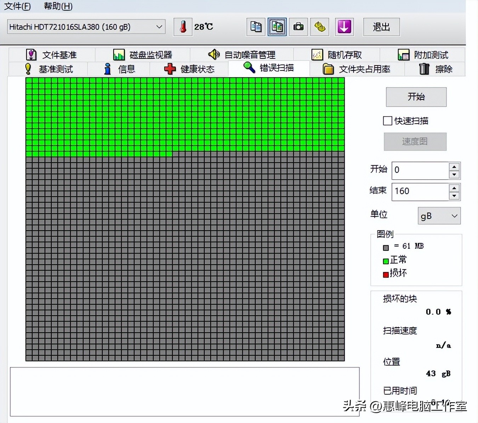The image size is (478, 423).
Task: Click the n/a scan speed value
Action: tap(443, 345)
